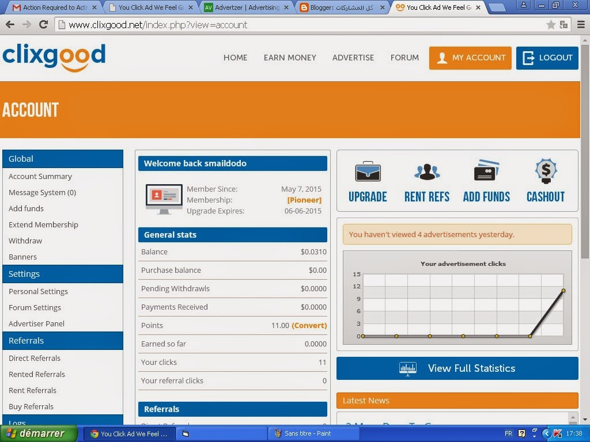Click the antivirus icon in system tray
The width and height of the screenshot is (590, 442).
click(558, 434)
